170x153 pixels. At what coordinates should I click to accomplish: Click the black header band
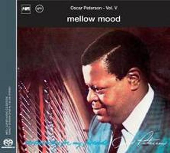[93, 14]
